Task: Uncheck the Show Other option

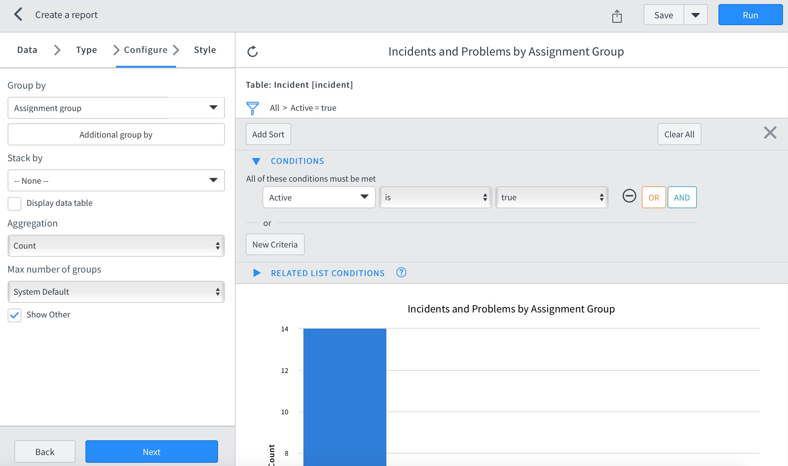Action: tap(14, 315)
